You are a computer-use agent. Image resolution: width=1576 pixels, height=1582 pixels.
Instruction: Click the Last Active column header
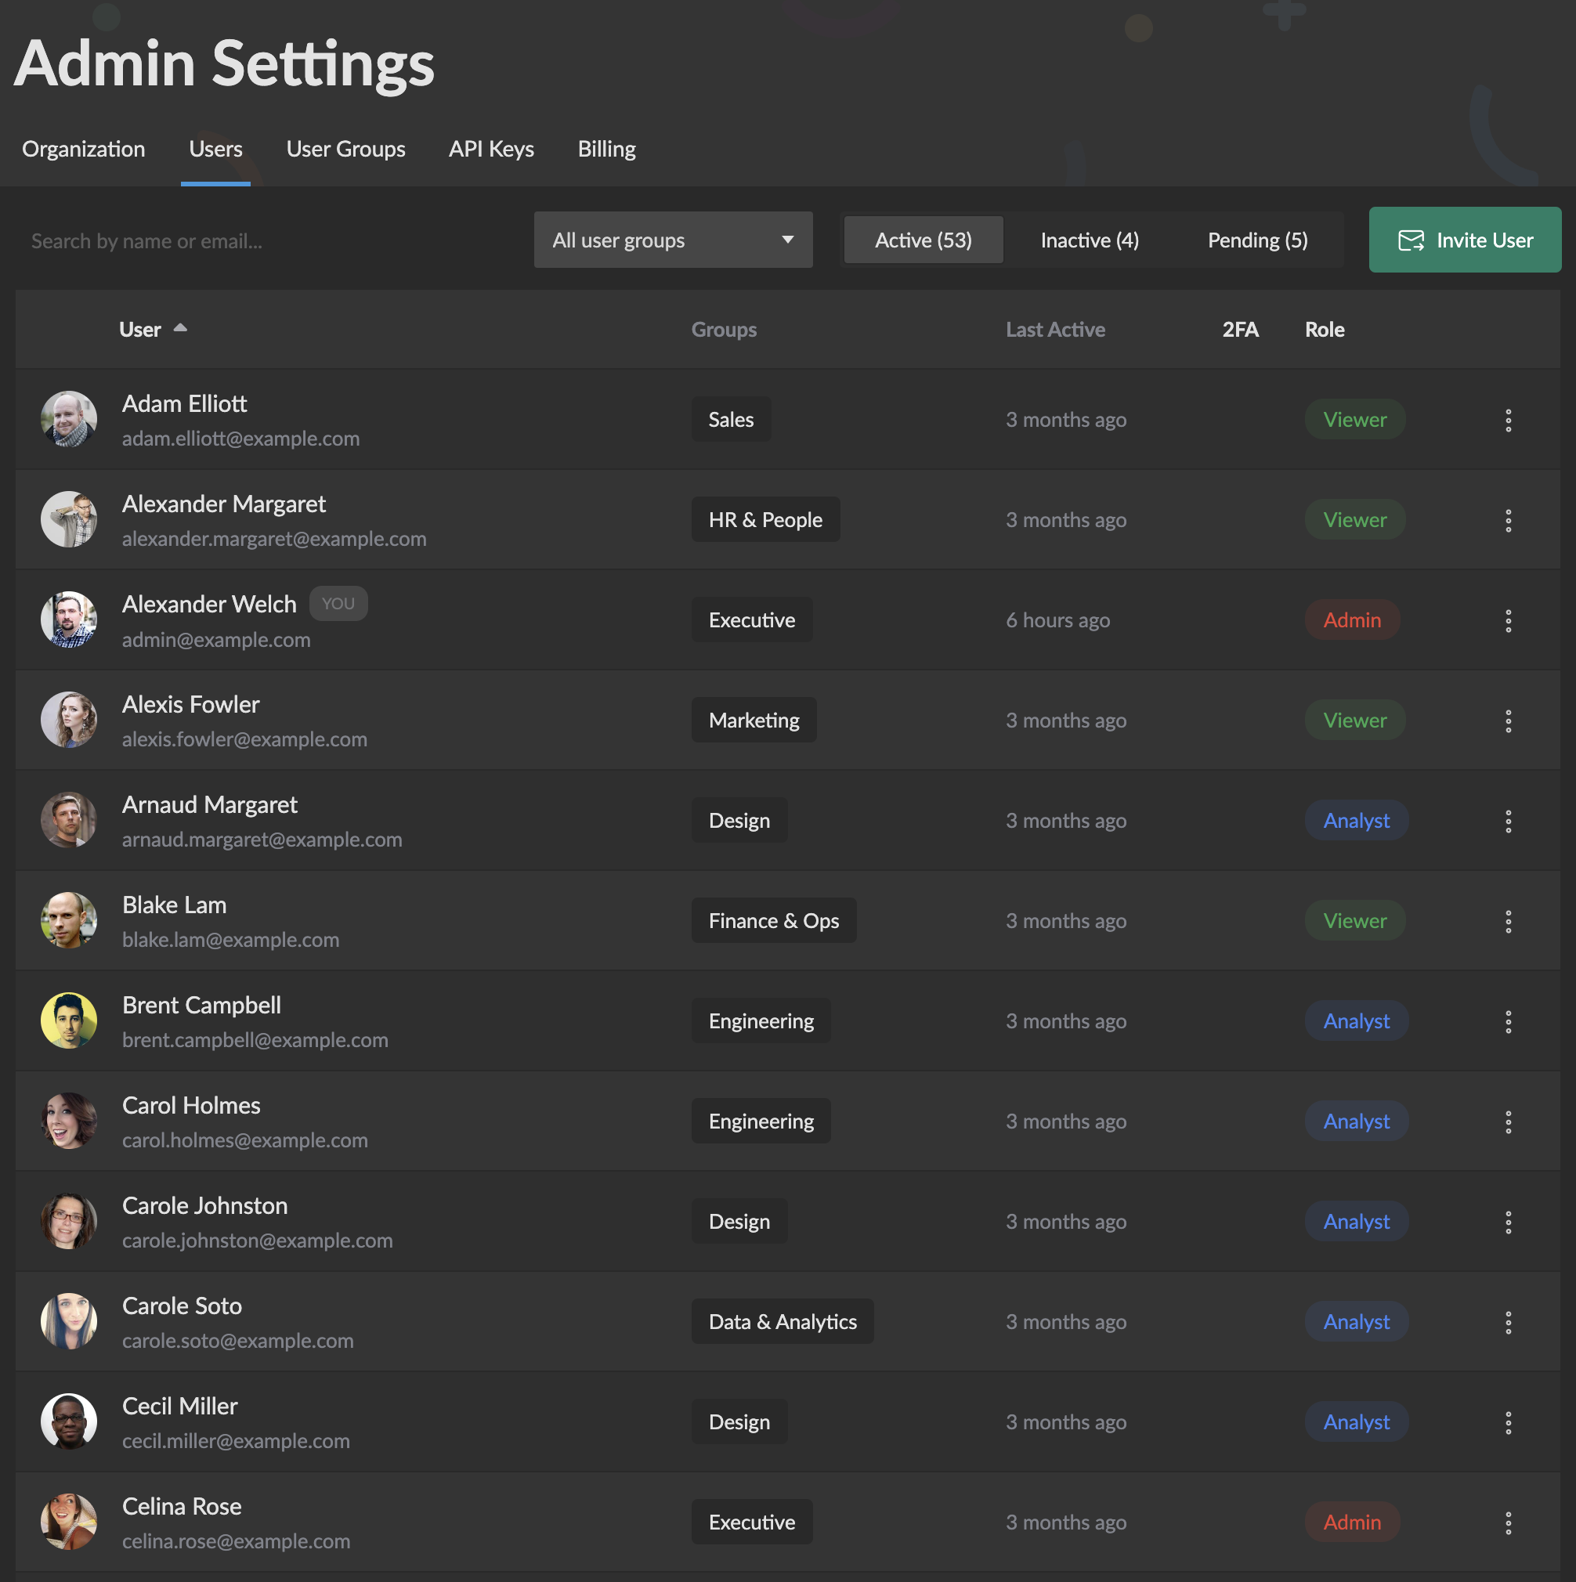(x=1055, y=329)
